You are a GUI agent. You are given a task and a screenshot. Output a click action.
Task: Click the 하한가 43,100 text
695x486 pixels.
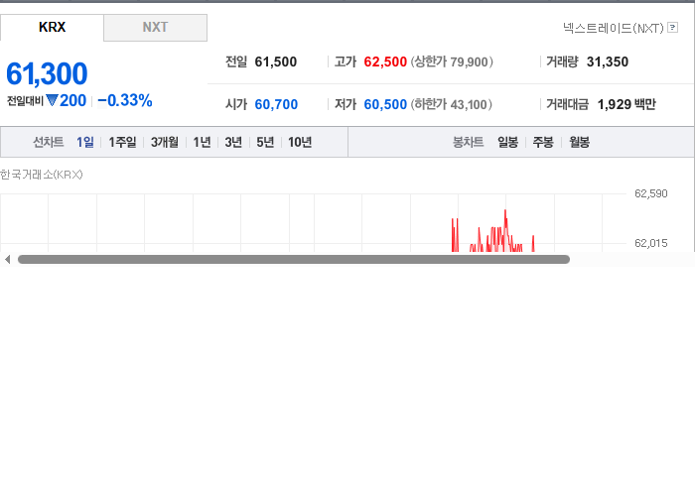click(x=451, y=104)
